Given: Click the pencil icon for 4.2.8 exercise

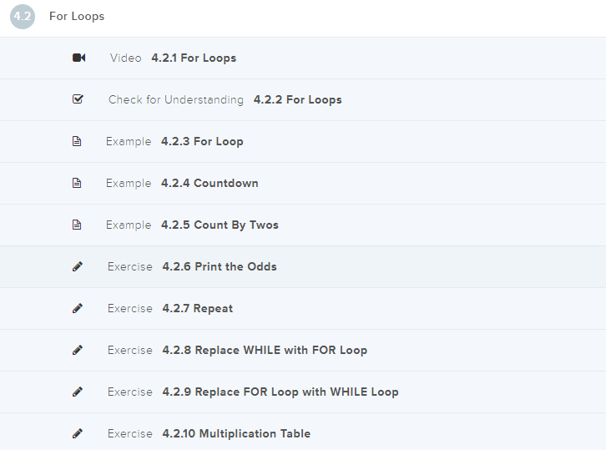Looking at the screenshot, I should point(78,350).
